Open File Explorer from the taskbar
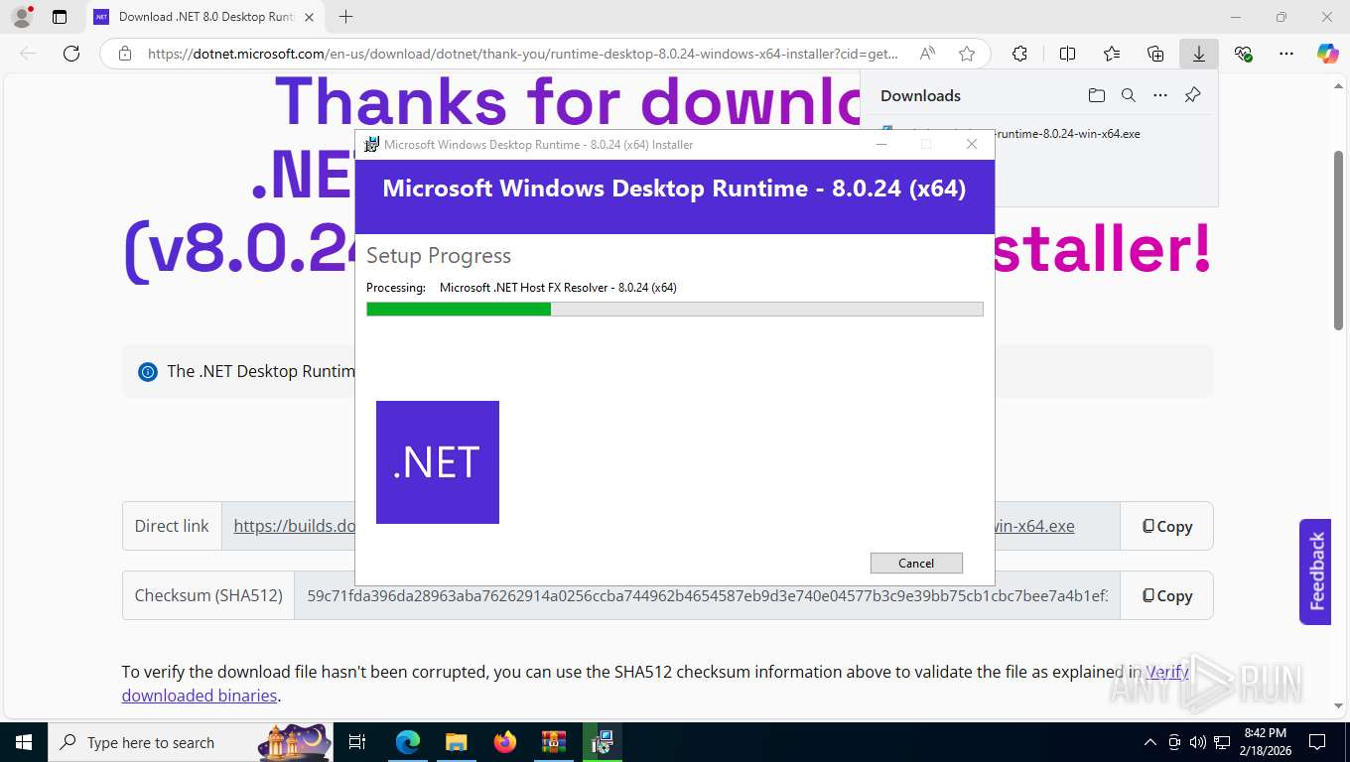Viewport: 1350px width, 762px height. (456, 742)
